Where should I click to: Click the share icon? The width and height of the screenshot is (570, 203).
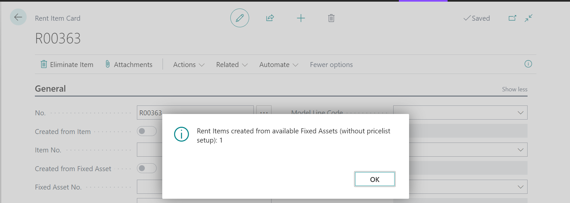tap(270, 18)
